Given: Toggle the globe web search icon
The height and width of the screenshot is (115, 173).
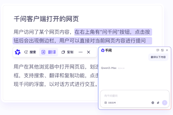Looking at the screenshot, I should [153, 103].
